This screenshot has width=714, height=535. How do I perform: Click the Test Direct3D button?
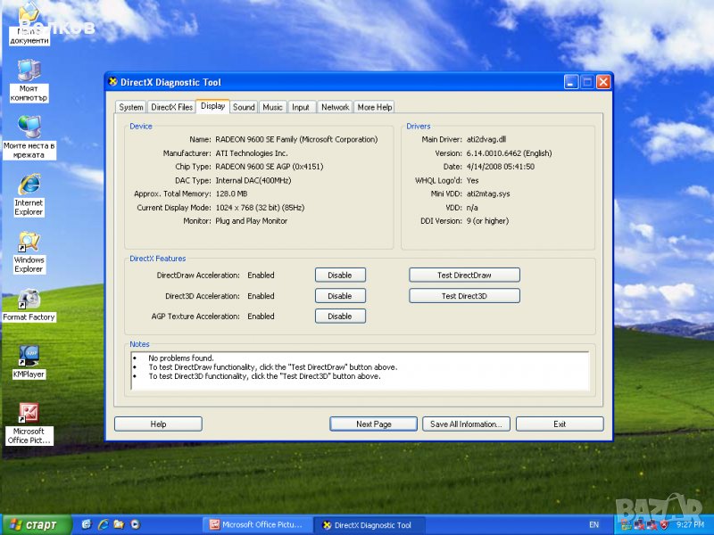coord(464,296)
